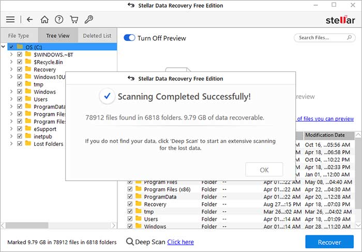The width and height of the screenshot is (362, 252).
Task: Open the Home screen icon
Action: pyautogui.click(x=44, y=19)
